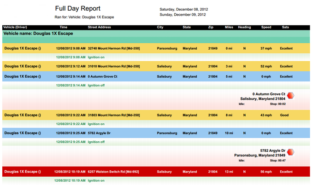The image size is (312, 185).
Task: Click the 52 mph speed value
Action: tap(266, 66)
